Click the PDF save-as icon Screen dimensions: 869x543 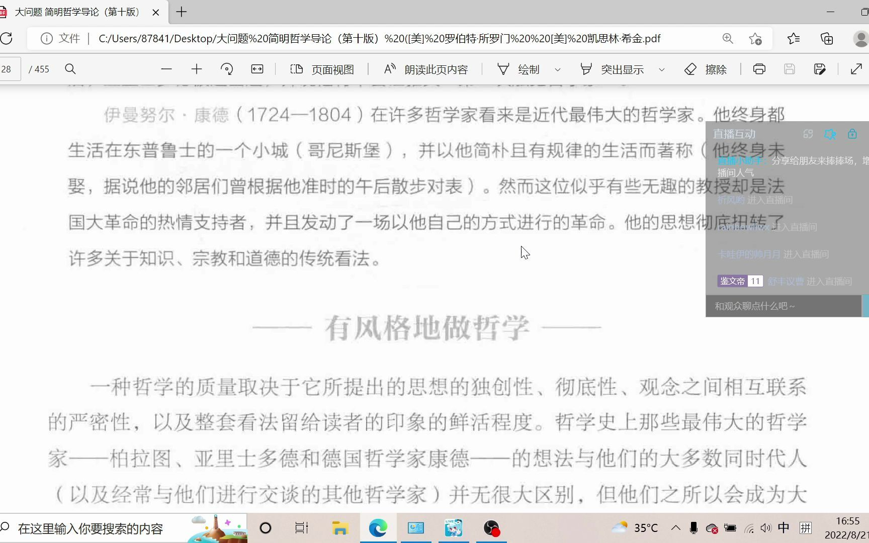pos(820,69)
